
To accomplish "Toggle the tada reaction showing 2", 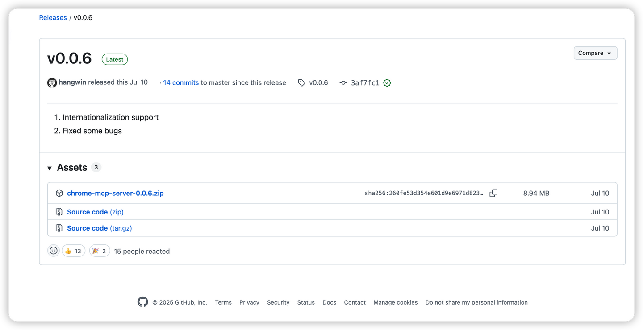I will [99, 250].
